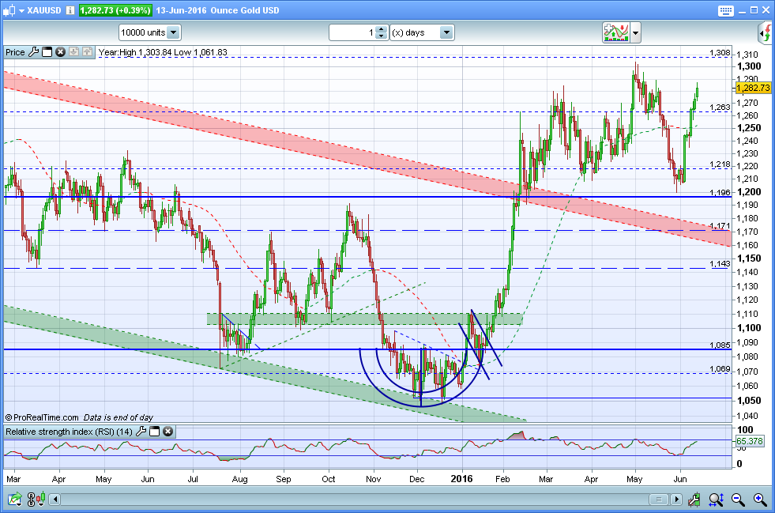Click the RSI value label 65.378

pyautogui.click(x=750, y=441)
